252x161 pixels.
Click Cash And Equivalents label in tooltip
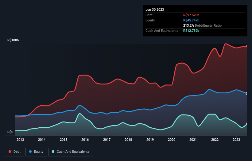click(x=162, y=31)
